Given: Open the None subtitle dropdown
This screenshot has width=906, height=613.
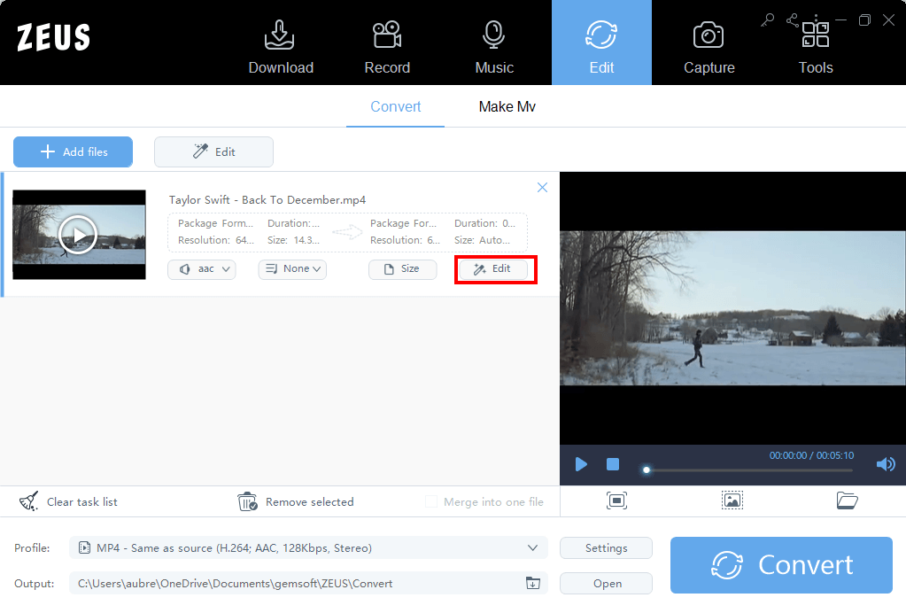Looking at the screenshot, I should [x=292, y=269].
